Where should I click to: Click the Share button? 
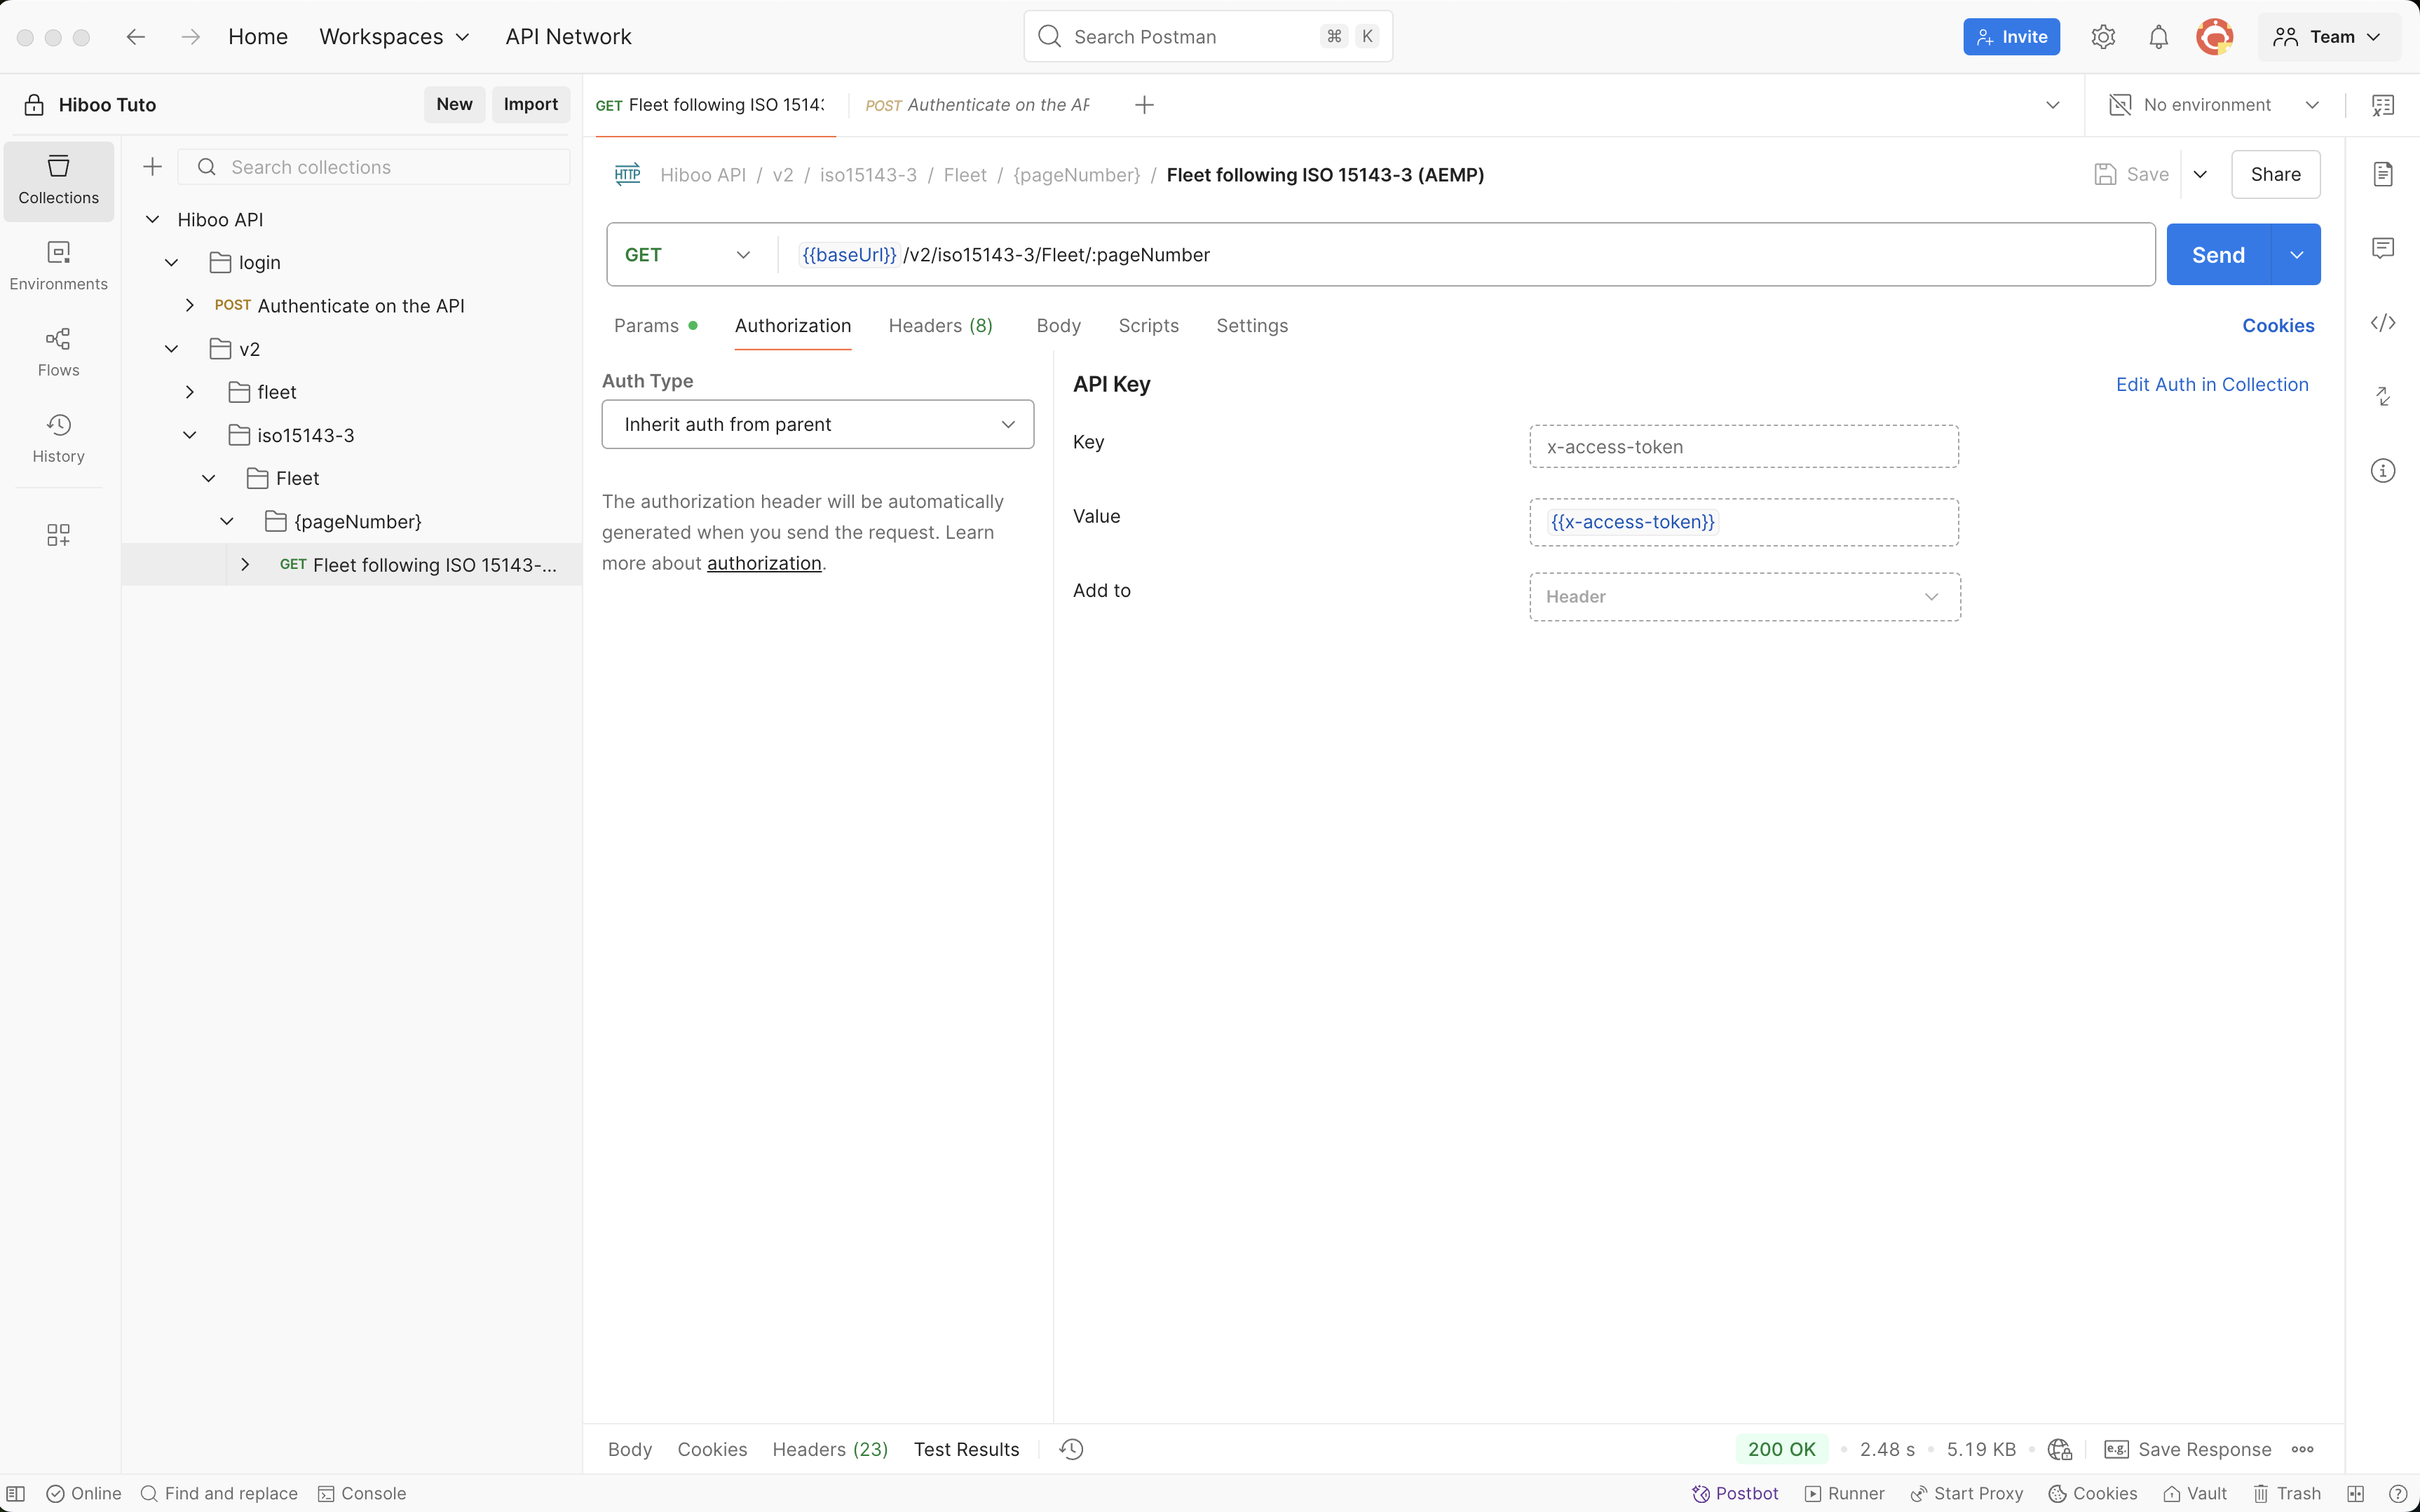(2275, 174)
